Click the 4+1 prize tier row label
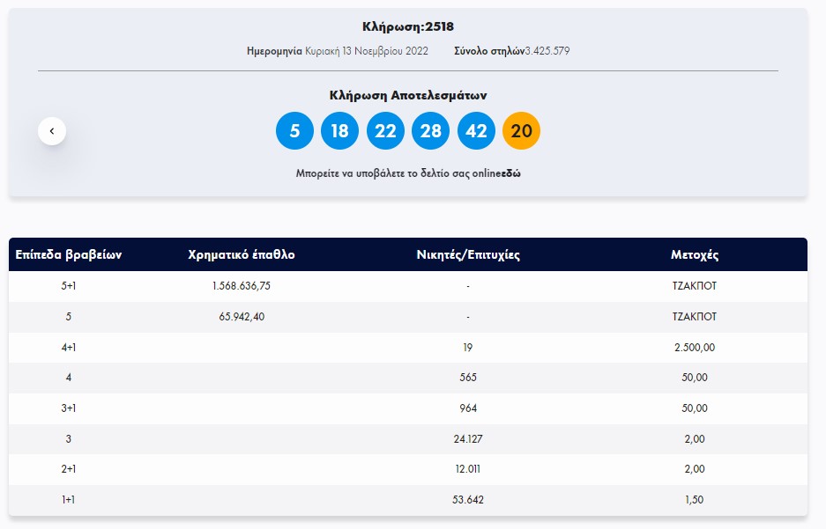 68,348
